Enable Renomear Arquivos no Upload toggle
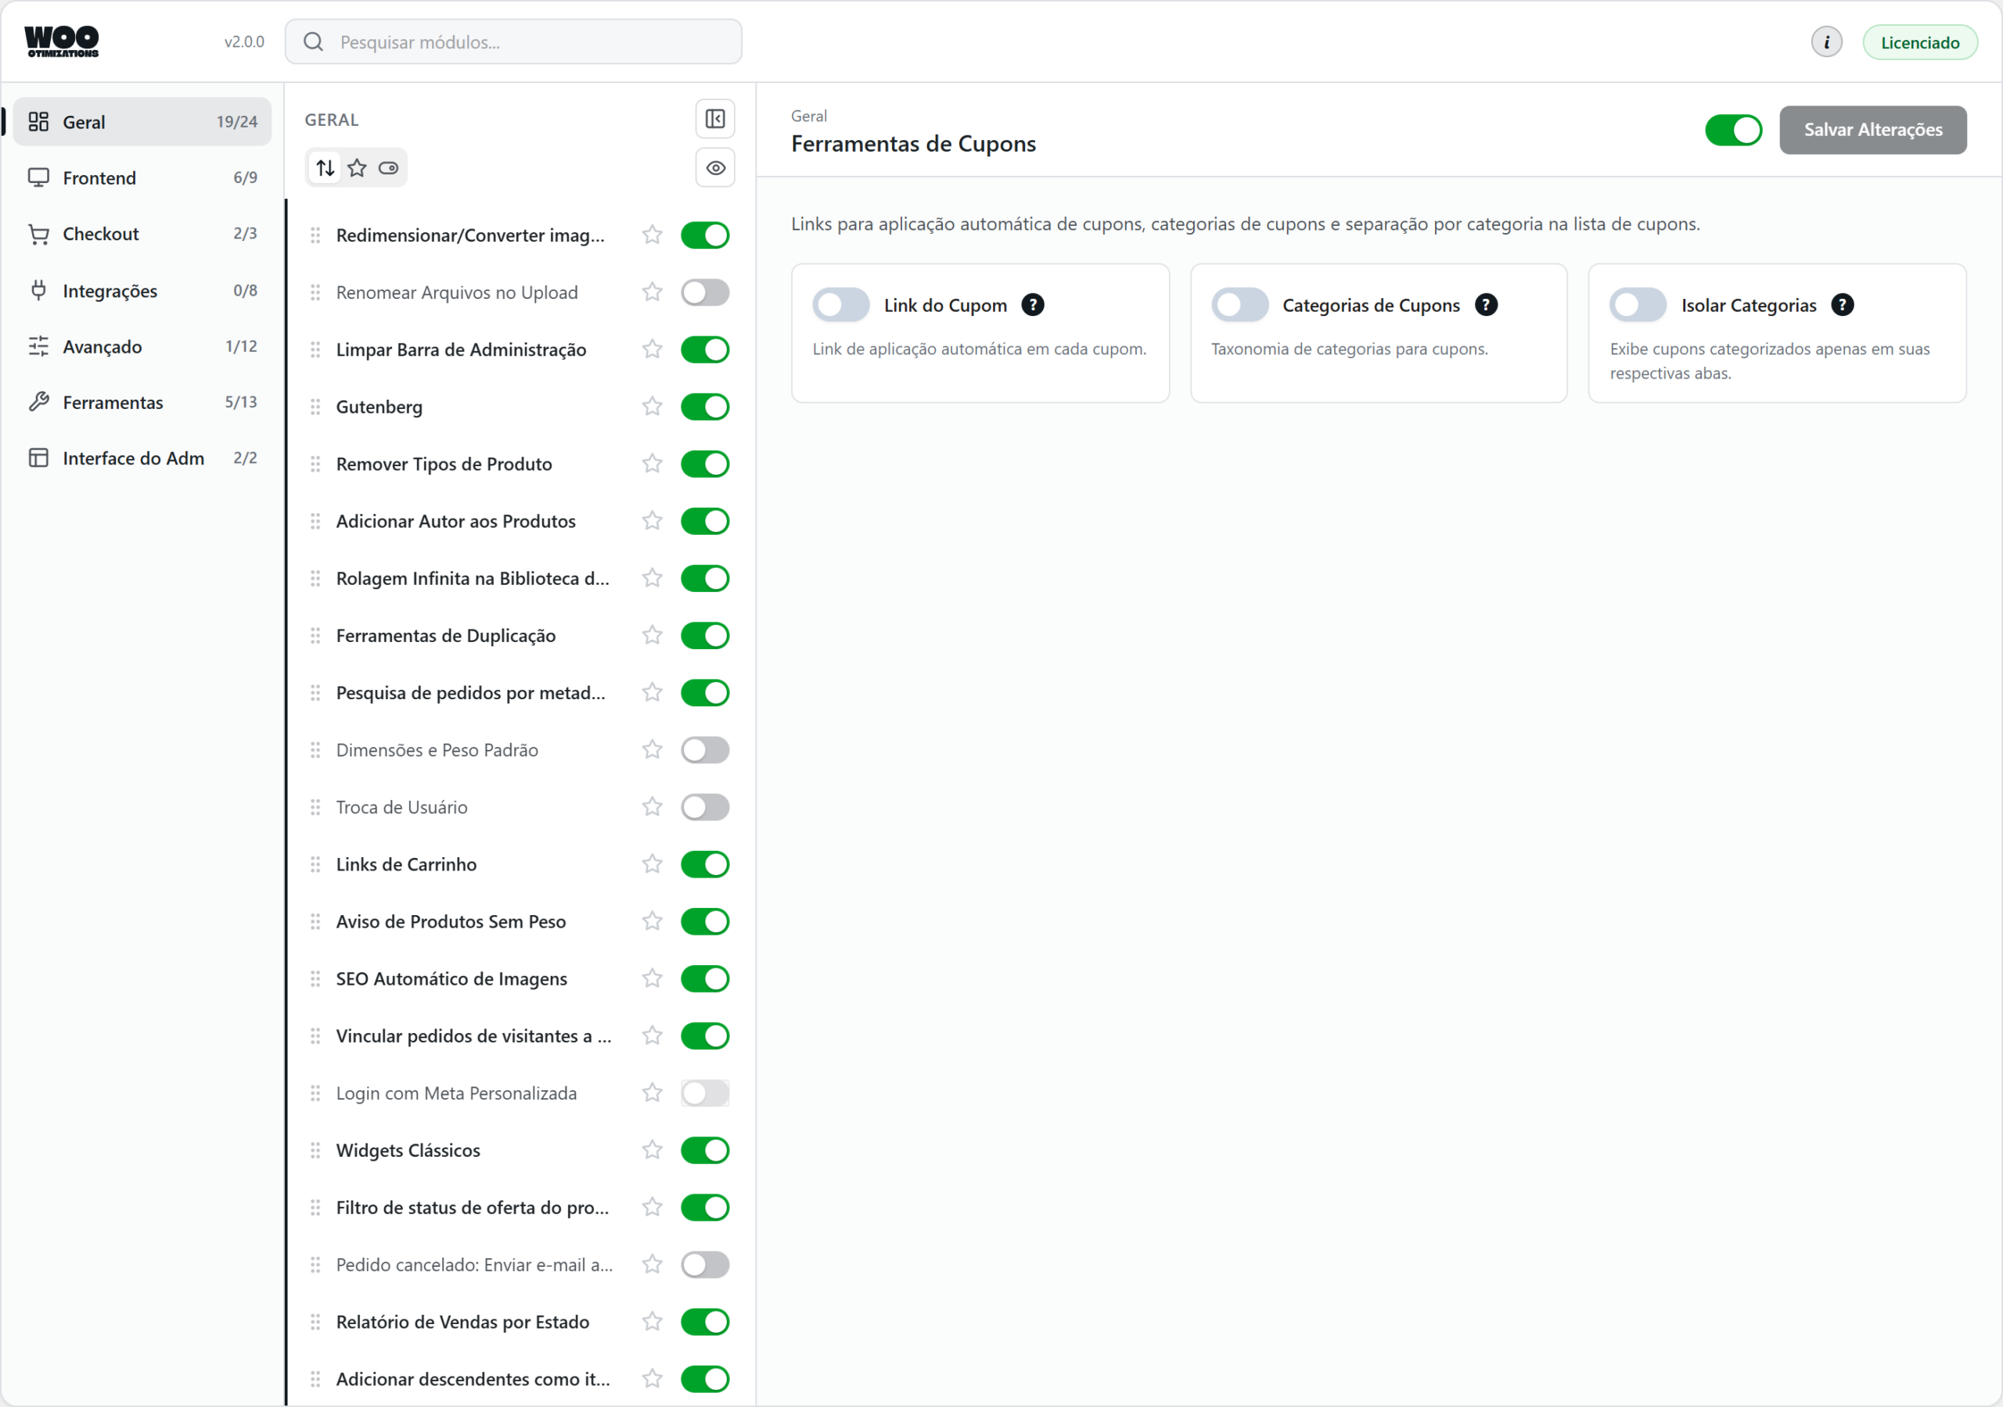 (x=705, y=293)
